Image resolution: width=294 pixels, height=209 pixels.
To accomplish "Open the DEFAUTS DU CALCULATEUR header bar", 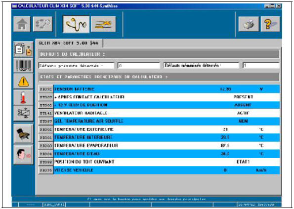I will coord(159,54).
